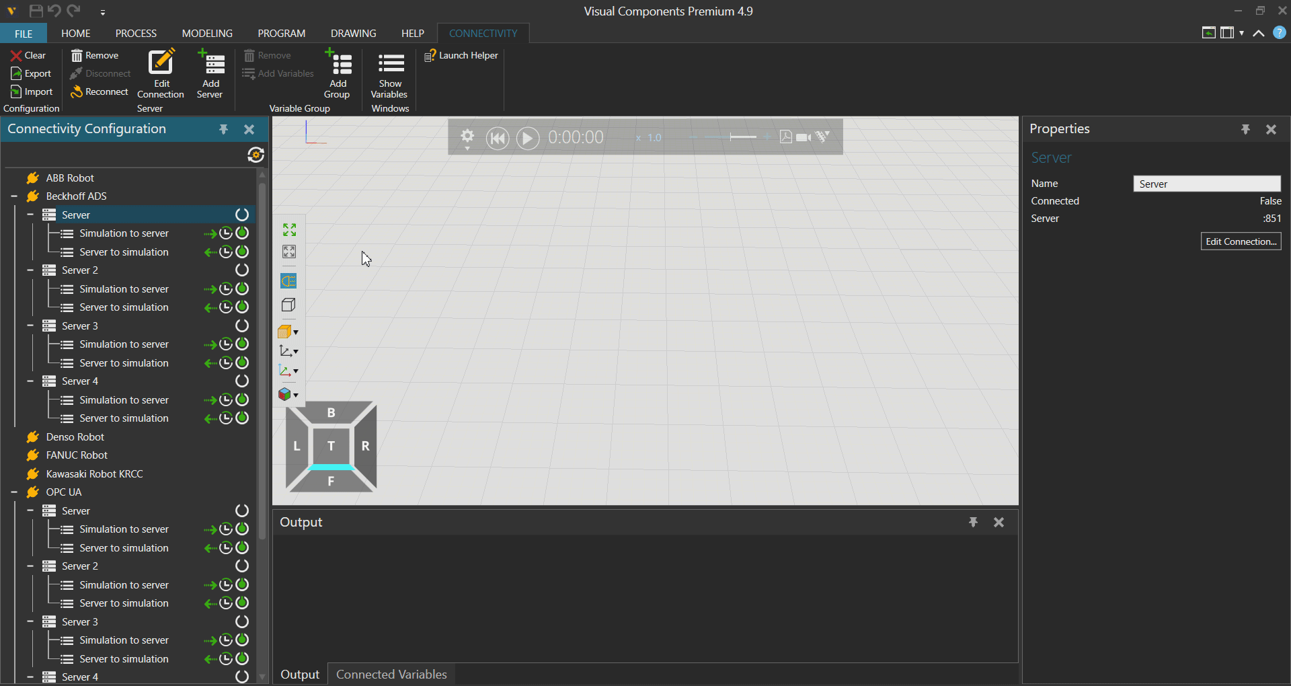Open the Connected Variables tab
Image resolution: width=1291 pixels, height=686 pixels.
pos(391,674)
